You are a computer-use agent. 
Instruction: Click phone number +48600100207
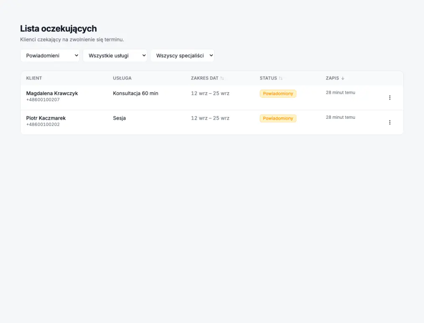[x=43, y=100]
